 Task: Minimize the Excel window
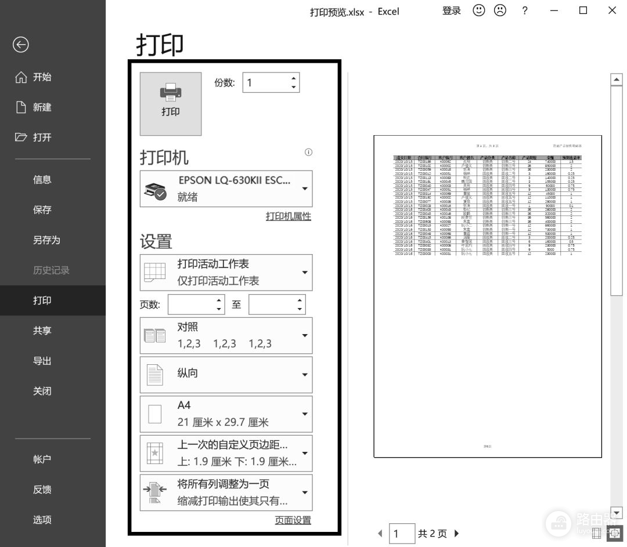click(554, 11)
